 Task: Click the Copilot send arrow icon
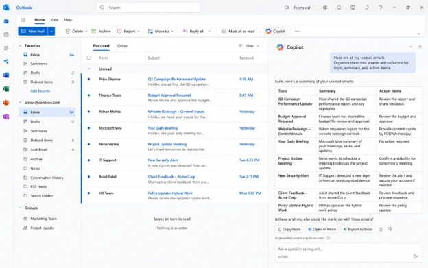416,256
